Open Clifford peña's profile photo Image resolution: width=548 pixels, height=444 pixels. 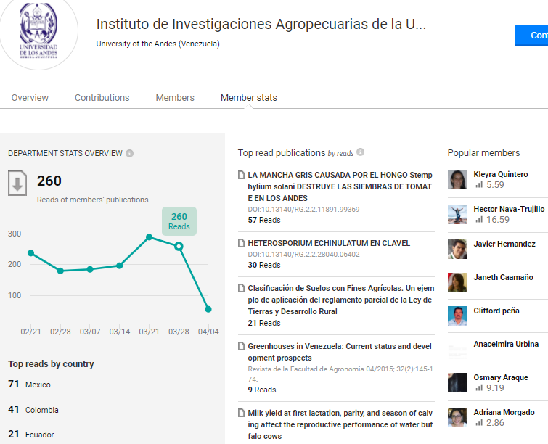point(457,316)
